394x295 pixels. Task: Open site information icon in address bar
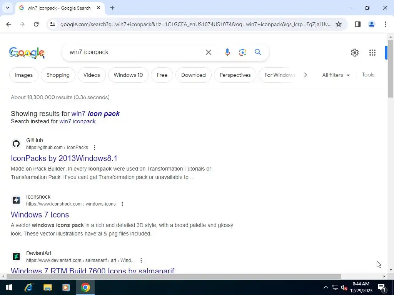(52, 24)
